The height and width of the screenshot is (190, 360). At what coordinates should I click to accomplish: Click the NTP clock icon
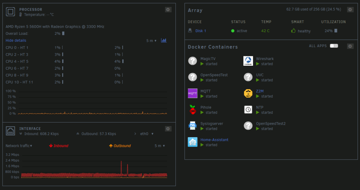click(x=248, y=110)
